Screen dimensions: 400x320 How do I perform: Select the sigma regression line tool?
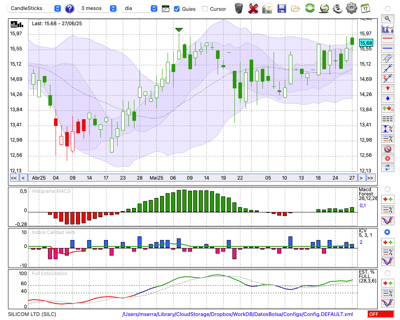tap(388, 78)
